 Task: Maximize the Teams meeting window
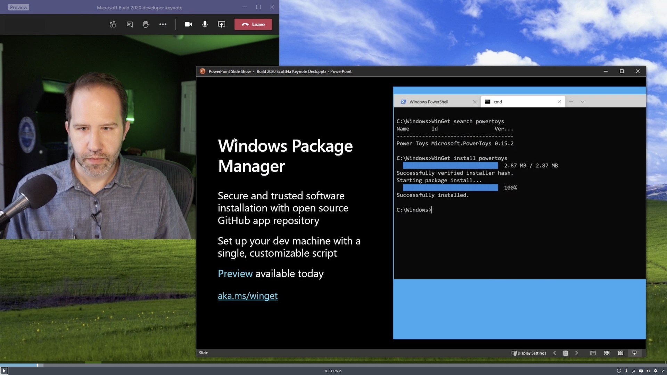(258, 7)
